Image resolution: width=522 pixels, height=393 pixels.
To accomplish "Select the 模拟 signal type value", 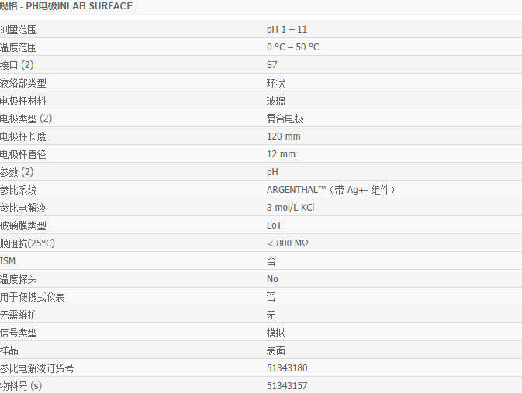I will click(x=275, y=333).
